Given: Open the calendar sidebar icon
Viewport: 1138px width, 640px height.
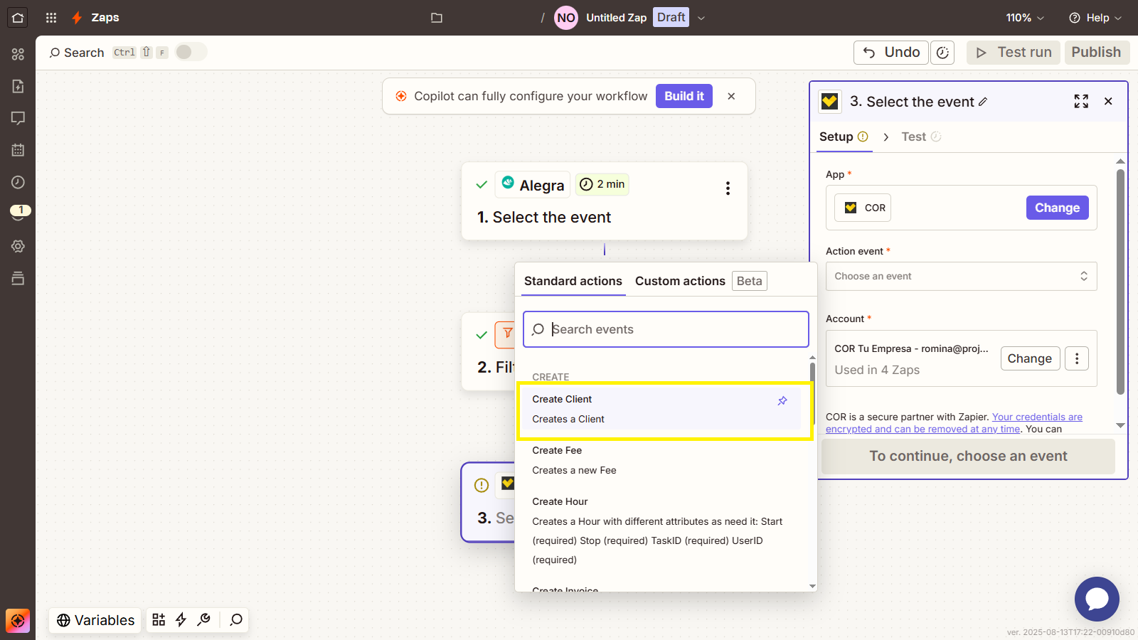Looking at the screenshot, I should (x=18, y=150).
